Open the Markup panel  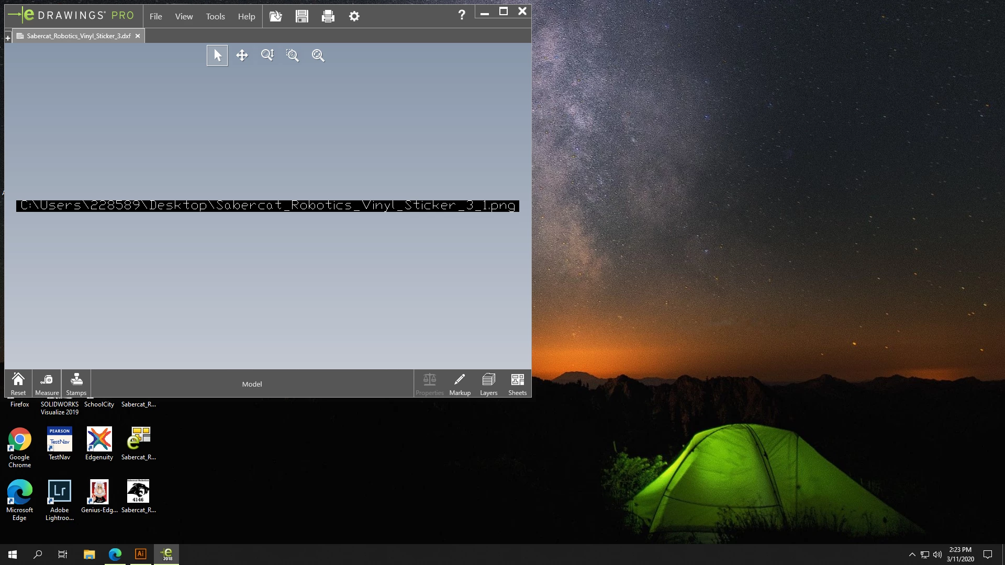[460, 384]
